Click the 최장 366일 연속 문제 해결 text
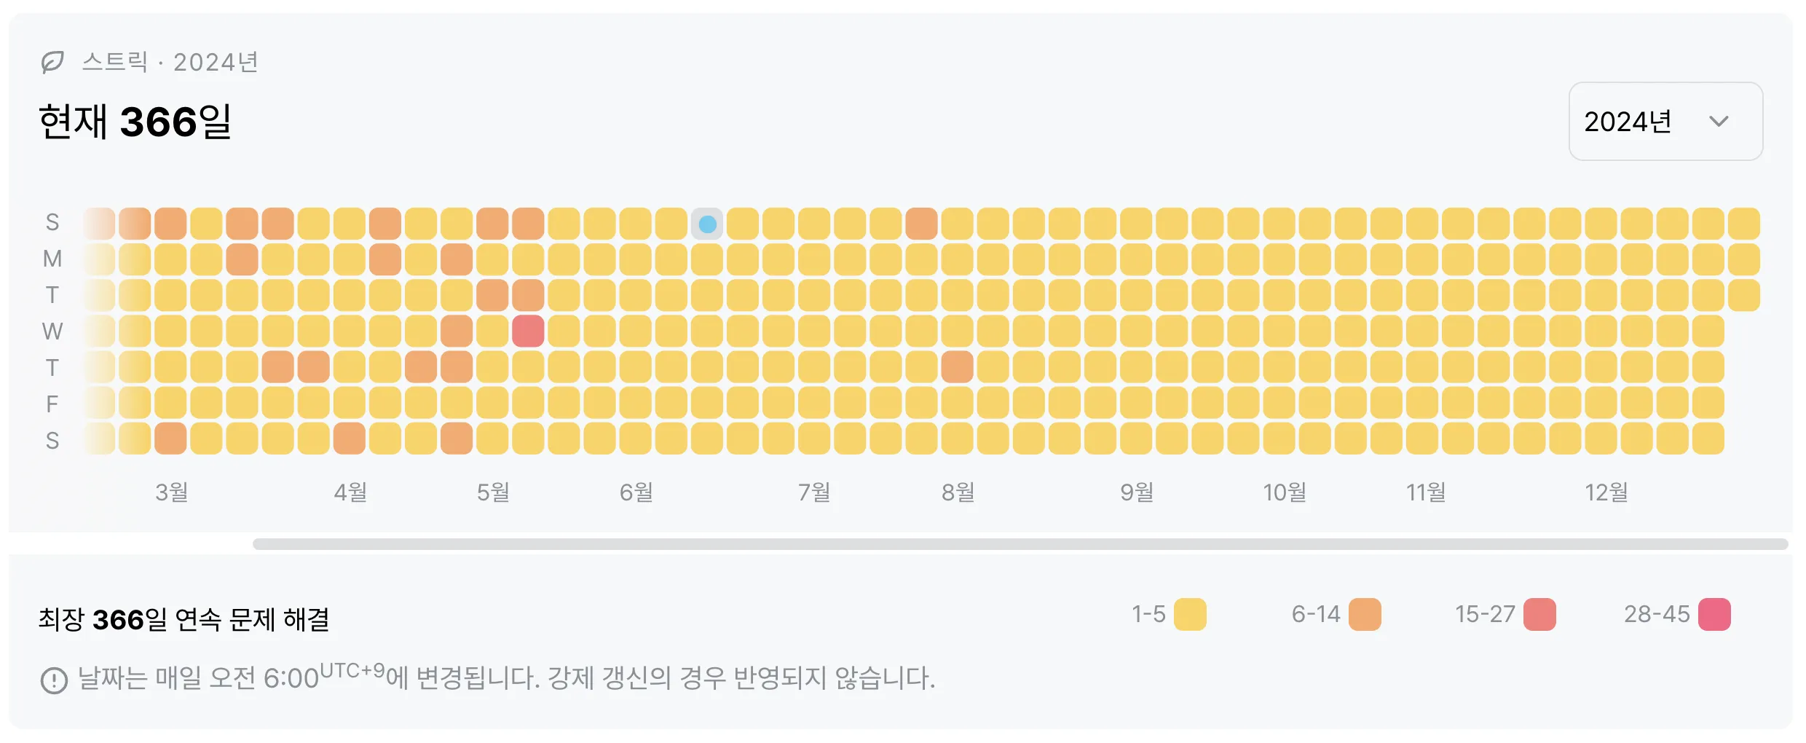This screenshot has width=1806, height=743. (x=184, y=619)
